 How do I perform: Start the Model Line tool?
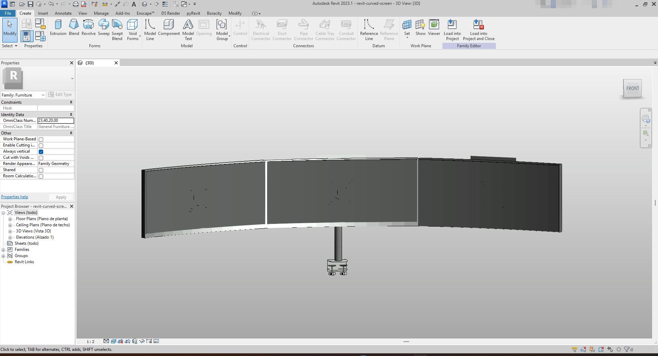click(150, 30)
